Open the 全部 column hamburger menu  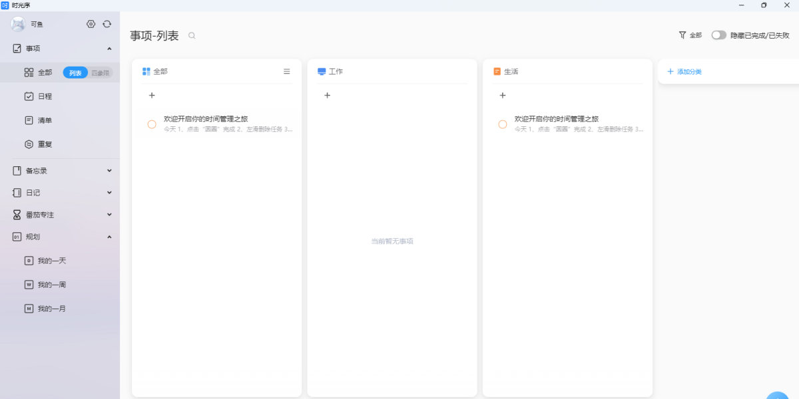click(x=287, y=71)
